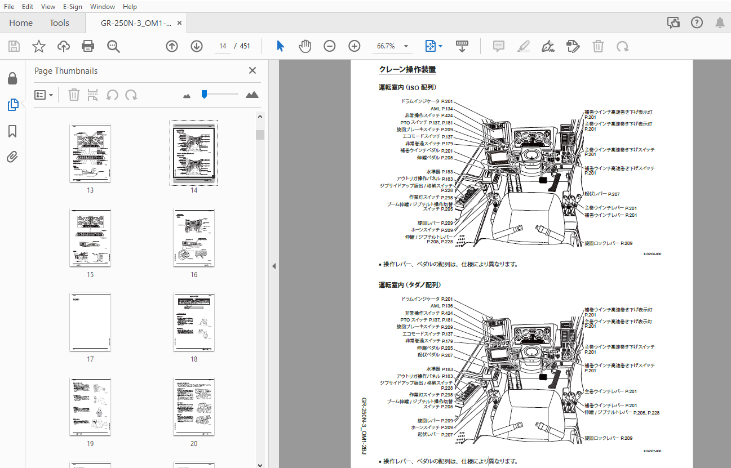
Task: Open the Bookmarks sidebar panel
Action: pos(12,131)
